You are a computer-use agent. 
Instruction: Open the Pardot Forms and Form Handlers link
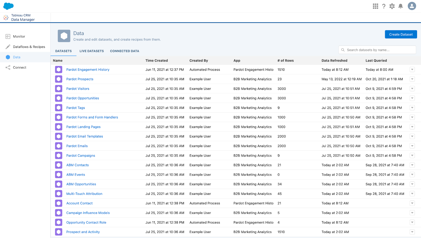[x=92, y=117]
